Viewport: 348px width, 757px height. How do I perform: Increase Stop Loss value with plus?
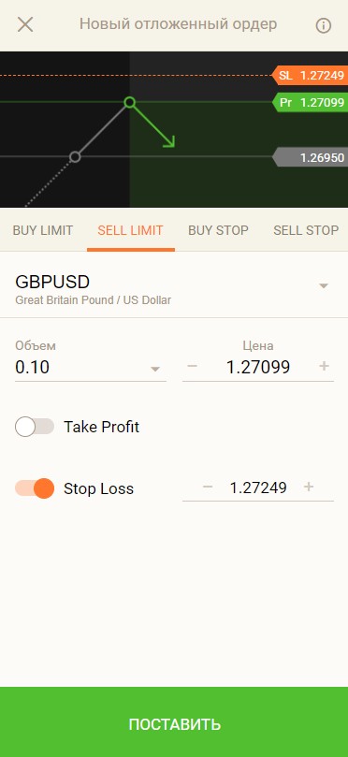coord(309,488)
